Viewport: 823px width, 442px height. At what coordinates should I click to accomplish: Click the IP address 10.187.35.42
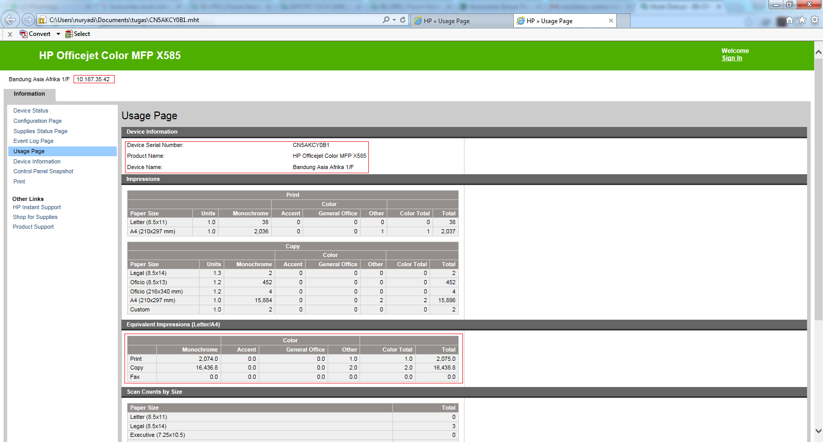94,79
